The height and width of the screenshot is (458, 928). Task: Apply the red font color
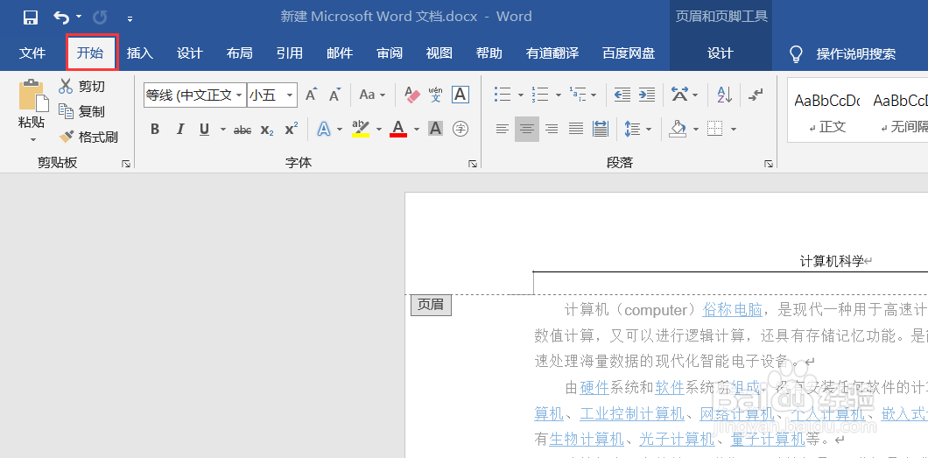point(398,129)
